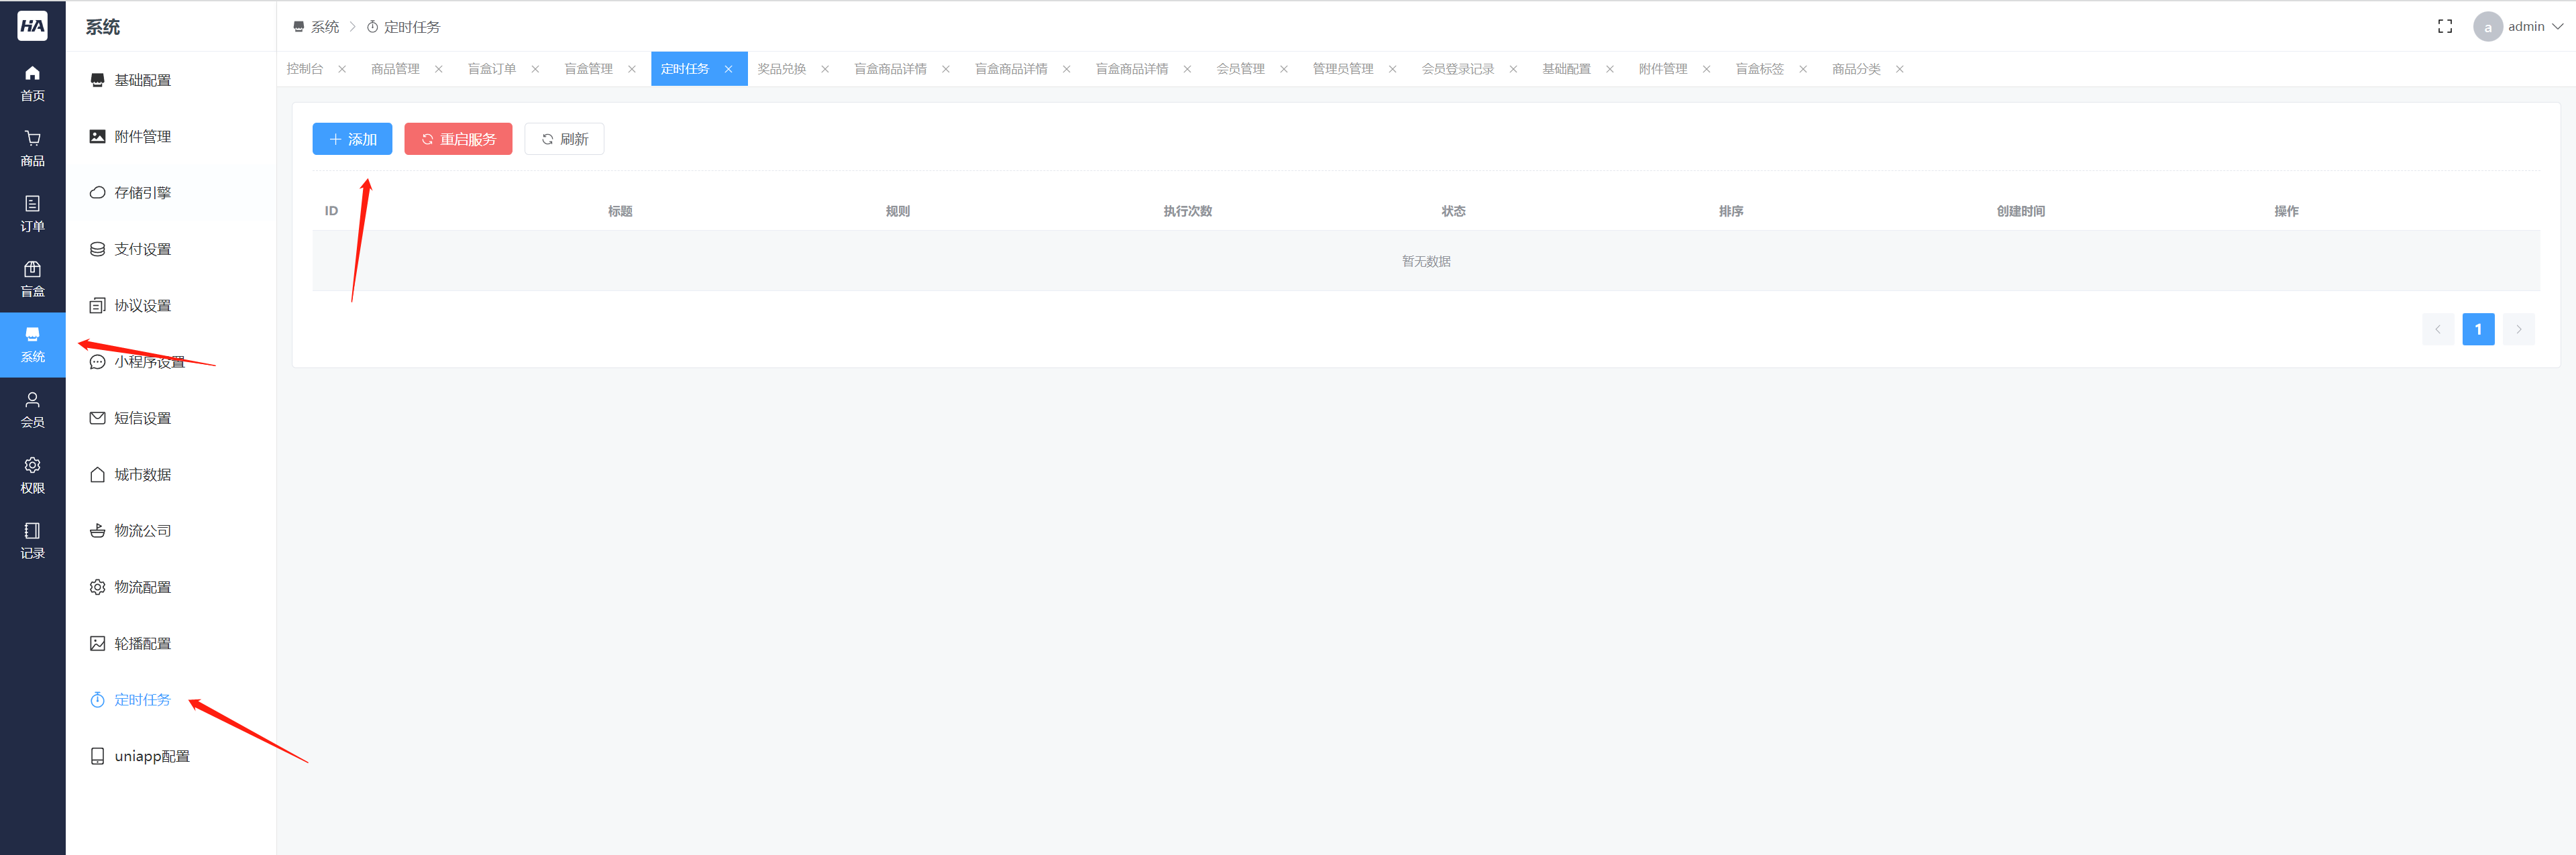Click the 添加 add button

click(x=352, y=139)
